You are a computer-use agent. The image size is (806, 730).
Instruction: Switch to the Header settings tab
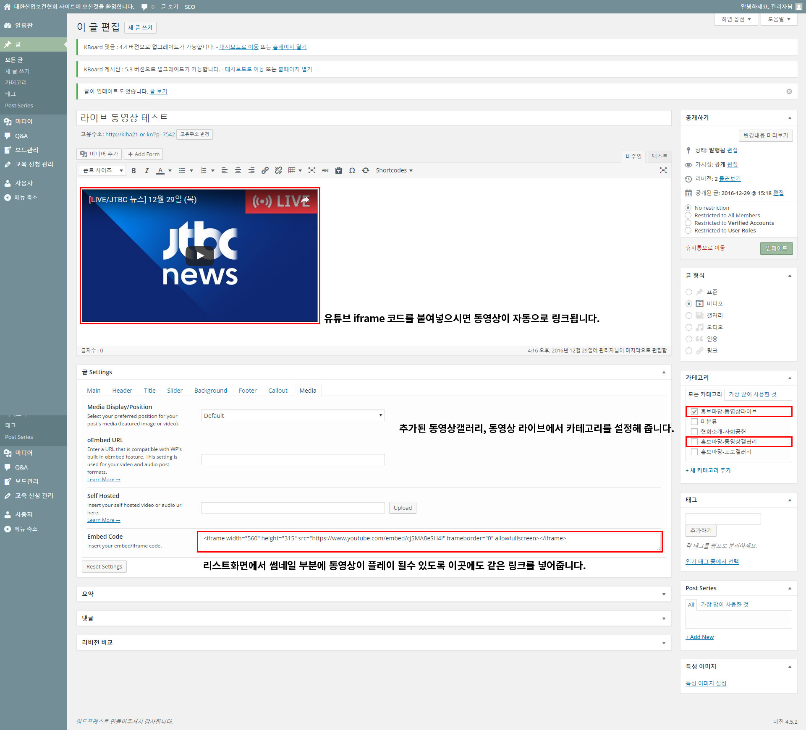tap(122, 391)
